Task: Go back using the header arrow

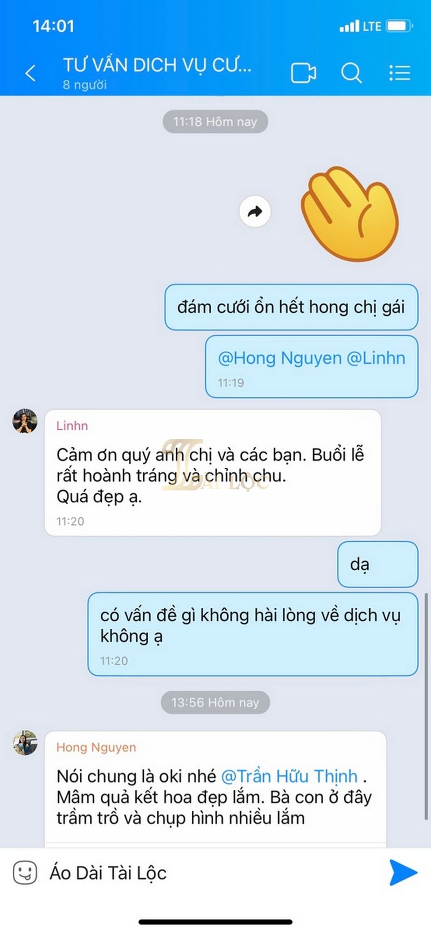Action: coord(31,73)
